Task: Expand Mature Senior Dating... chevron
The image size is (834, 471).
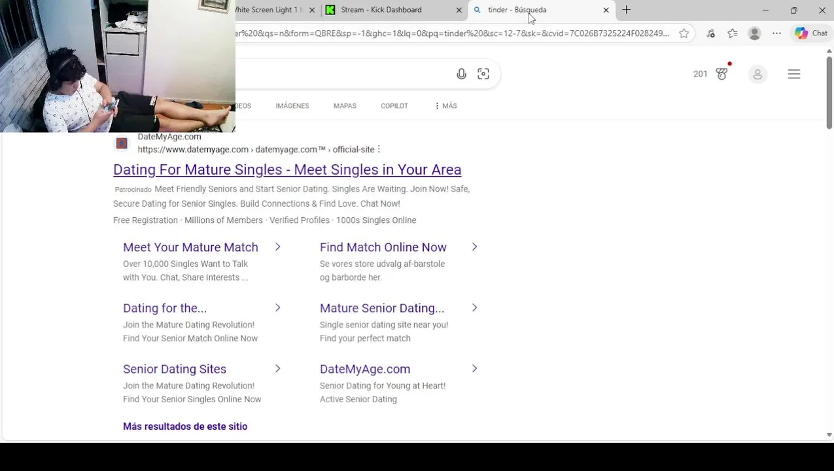Action: pyautogui.click(x=475, y=307)
